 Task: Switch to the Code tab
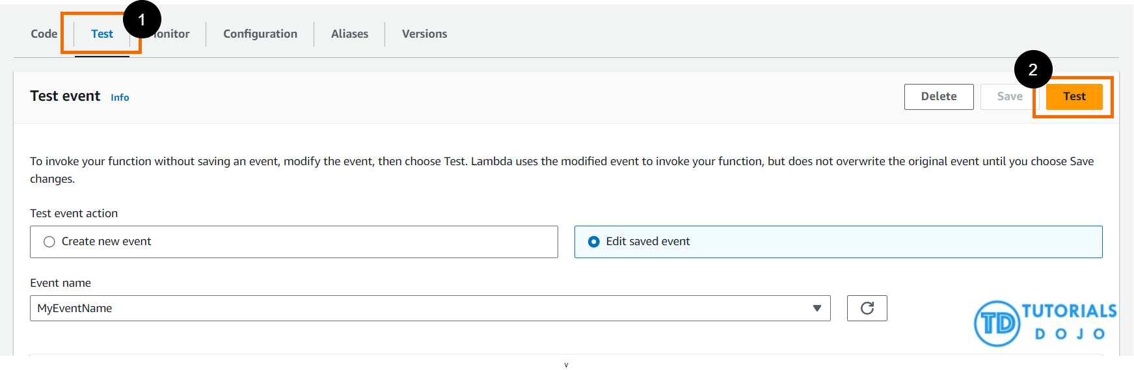(x=44, y=34)
